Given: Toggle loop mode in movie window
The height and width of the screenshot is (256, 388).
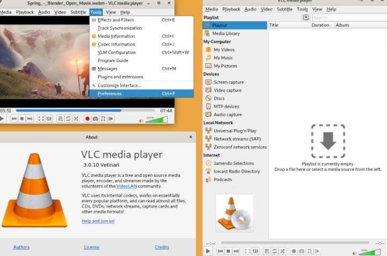Looking at the screenshot, I should click(x=68, y=119).
